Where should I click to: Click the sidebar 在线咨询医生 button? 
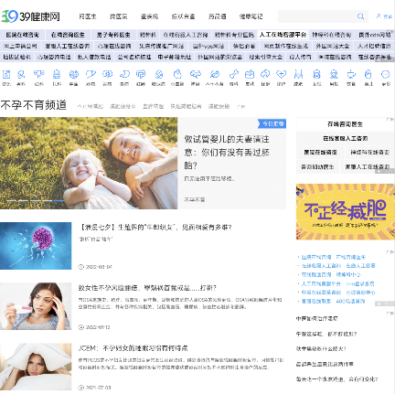click(x=345, y=124)
